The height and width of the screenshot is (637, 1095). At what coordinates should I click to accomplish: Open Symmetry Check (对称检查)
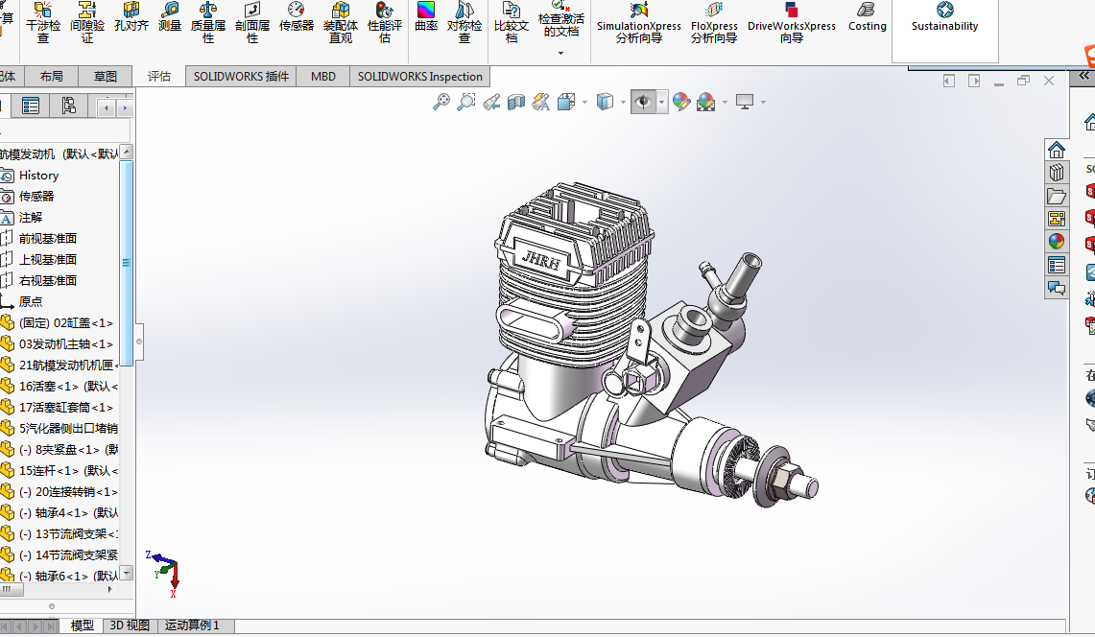tap(464, 22)
